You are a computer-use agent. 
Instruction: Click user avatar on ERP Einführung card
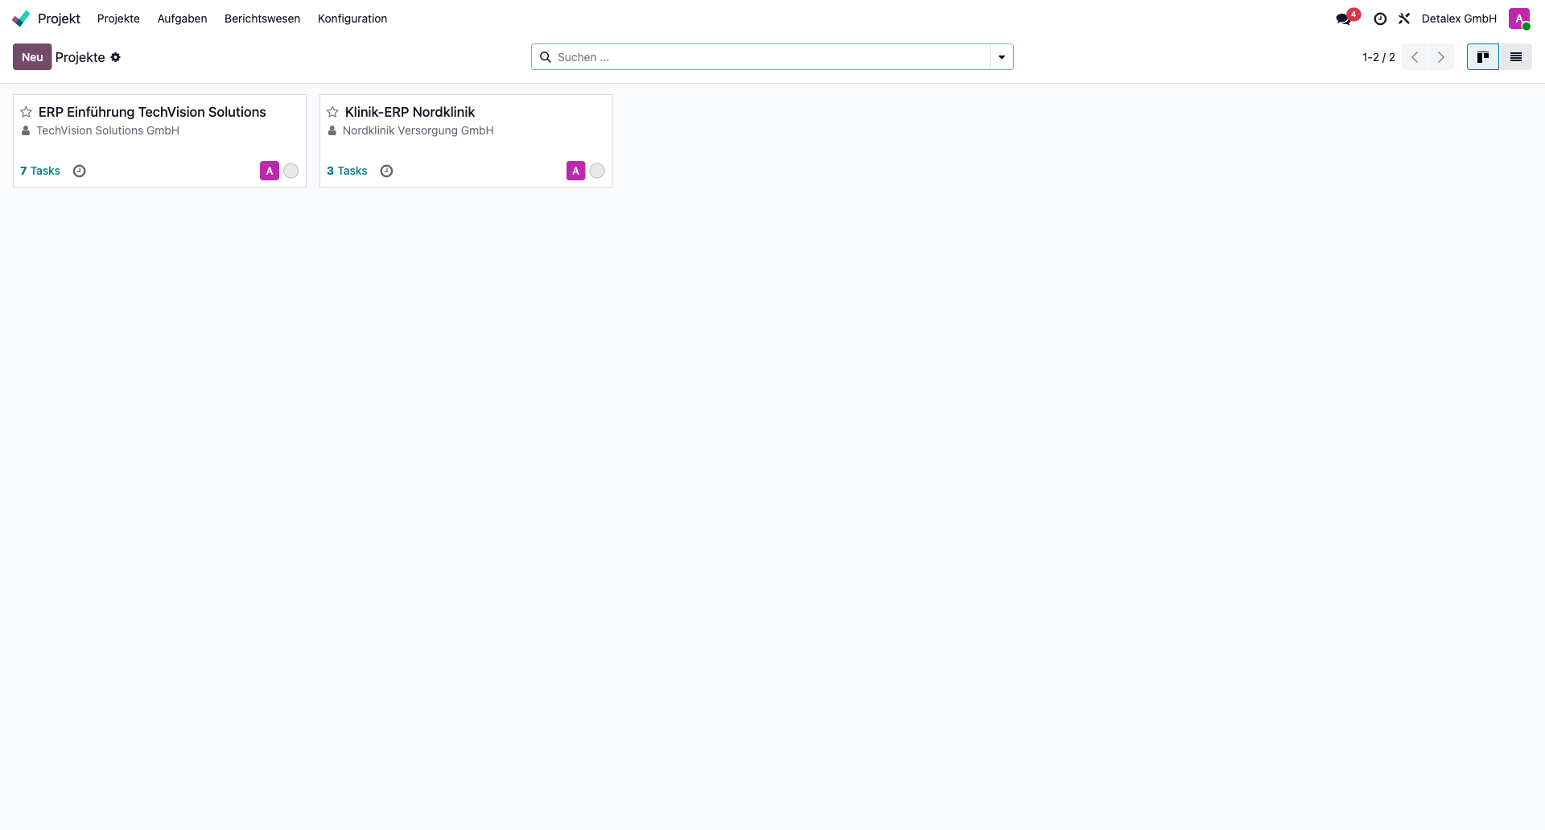(x=270, y=171)
